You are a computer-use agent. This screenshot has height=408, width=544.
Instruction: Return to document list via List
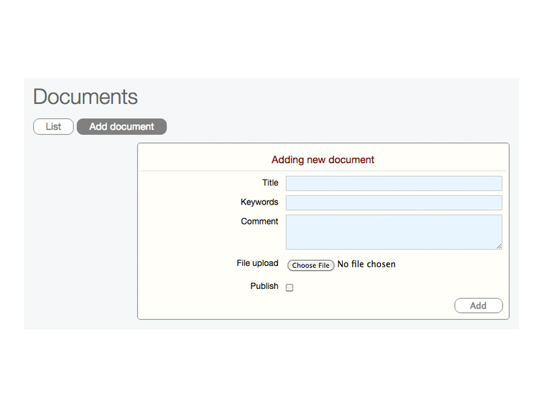tap(53, 126)
